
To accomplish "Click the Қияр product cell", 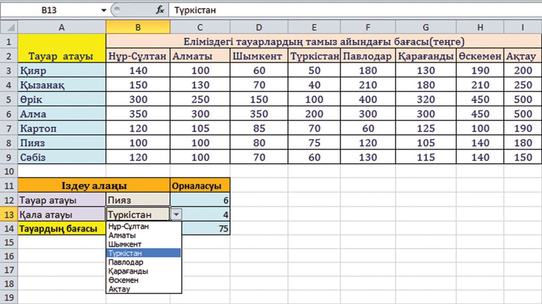I will click(x=61, y=71).
